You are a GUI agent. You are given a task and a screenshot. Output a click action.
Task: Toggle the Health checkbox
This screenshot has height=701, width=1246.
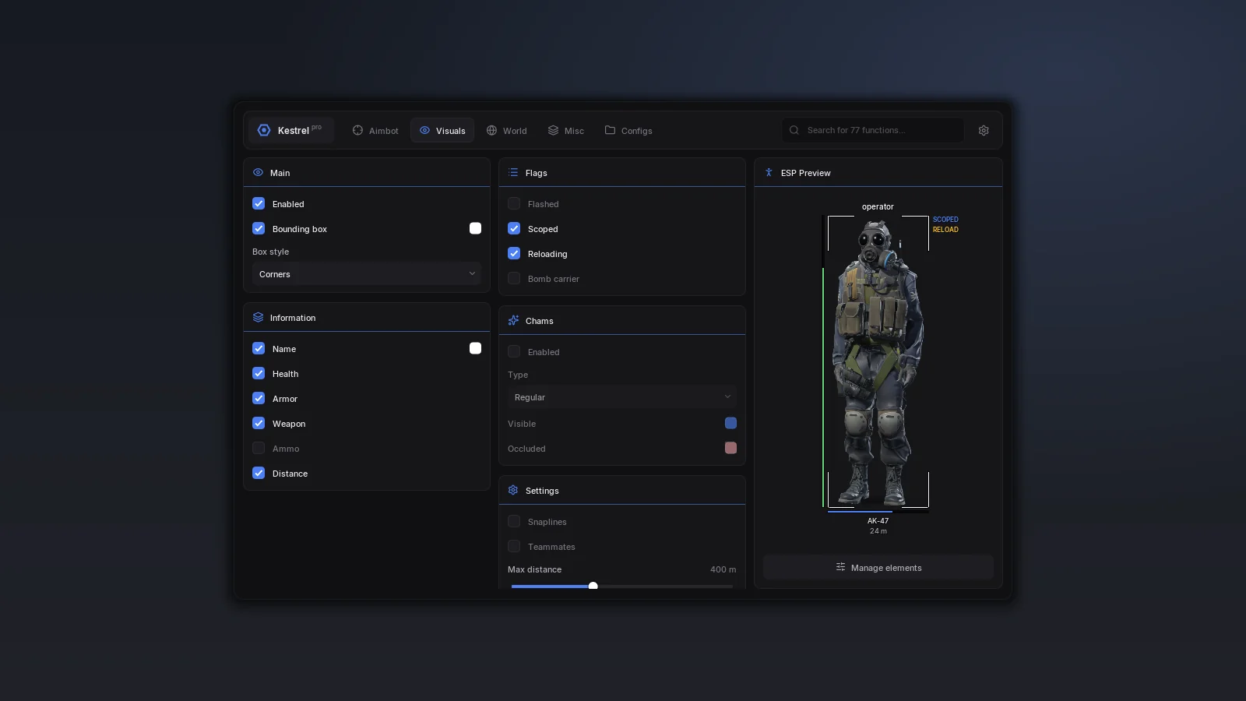[x=259, y=373]
